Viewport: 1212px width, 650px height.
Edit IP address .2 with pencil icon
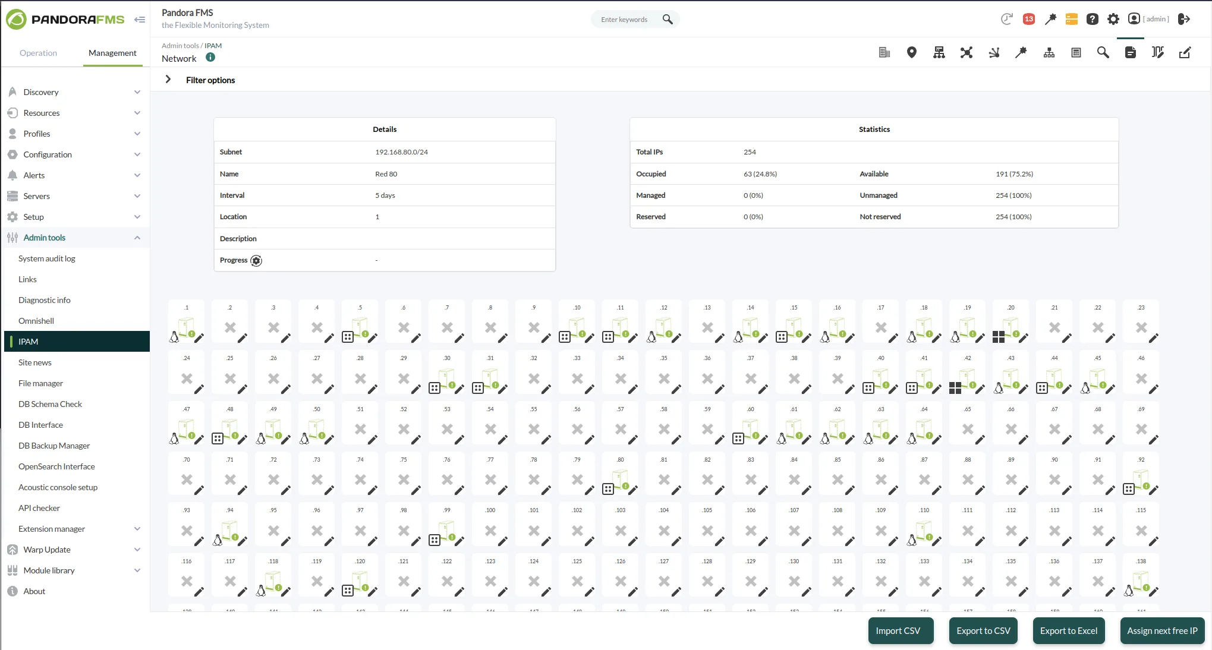(243, 338)
